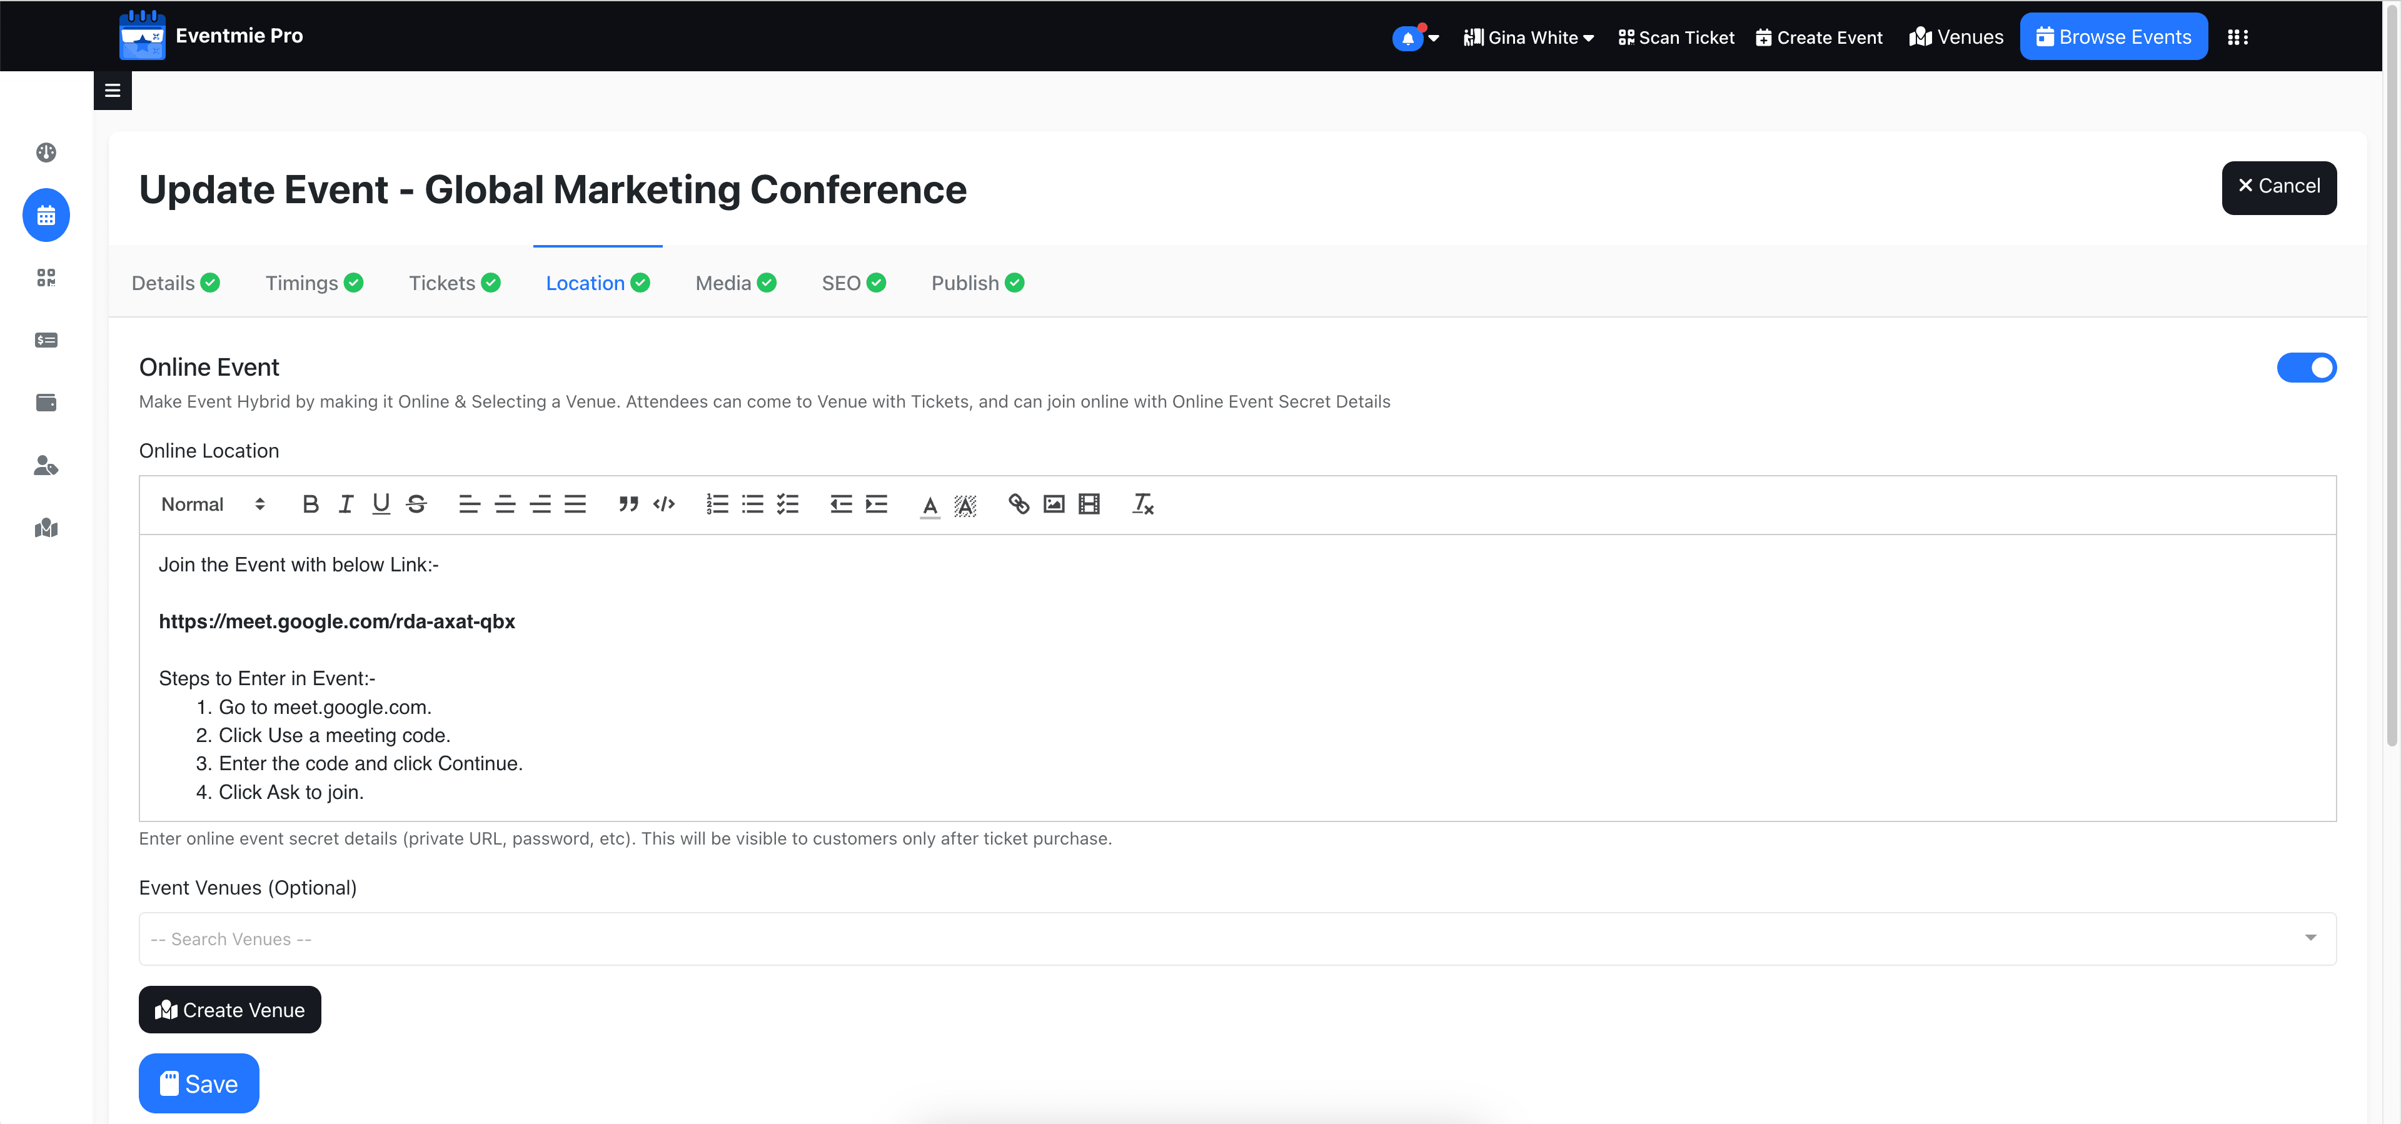Pick the text color tool
The image size is (2401, 1124).
[x=929, y=504]
